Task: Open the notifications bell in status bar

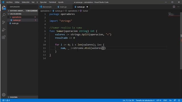Action: [x=179, y=100]
